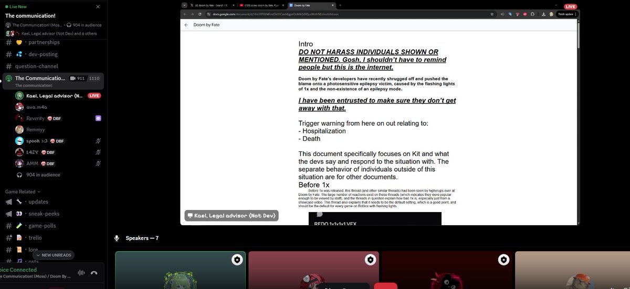The image size is (630, 289).
Task: Click back arrow beside Doom by Fate title
Action: 186,25
